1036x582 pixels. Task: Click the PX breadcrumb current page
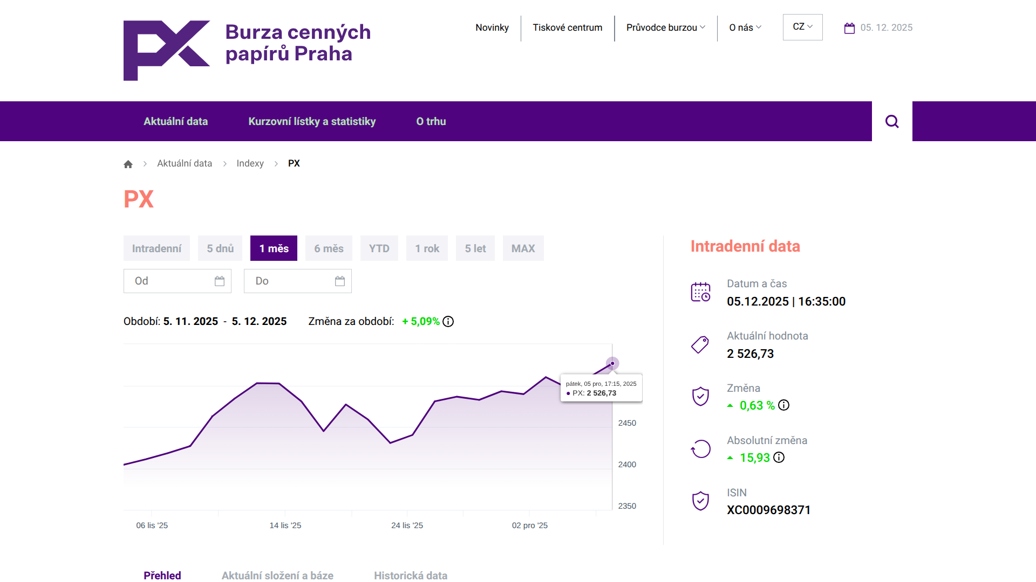click(294, 163)
